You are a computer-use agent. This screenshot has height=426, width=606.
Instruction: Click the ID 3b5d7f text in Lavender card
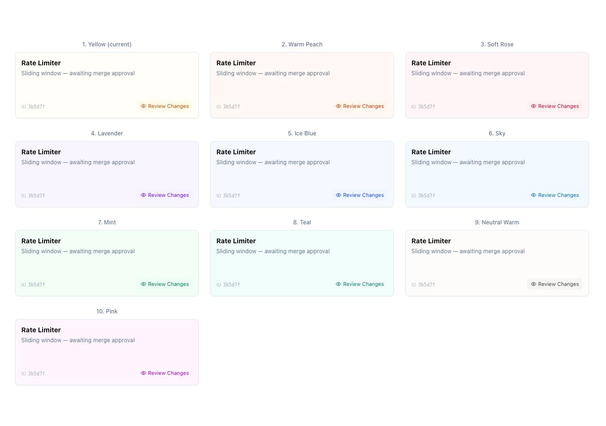(33, 196)
